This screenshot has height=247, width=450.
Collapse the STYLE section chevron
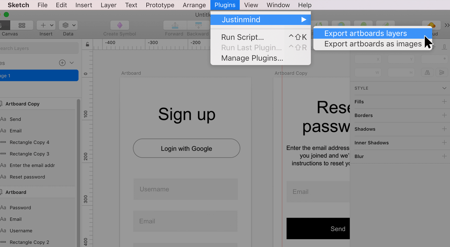pyautogui.click(x=444, y=88)
